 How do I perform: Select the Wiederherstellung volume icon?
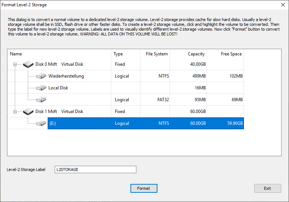(41, 76)
